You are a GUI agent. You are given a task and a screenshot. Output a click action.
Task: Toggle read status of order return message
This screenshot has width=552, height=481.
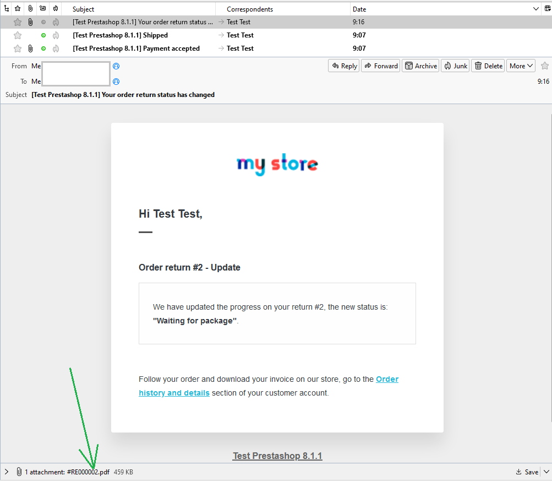tap(43, 22)
